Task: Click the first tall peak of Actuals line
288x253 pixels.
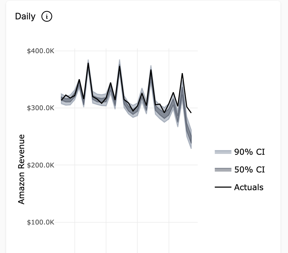Action: [x=88, y=63]
